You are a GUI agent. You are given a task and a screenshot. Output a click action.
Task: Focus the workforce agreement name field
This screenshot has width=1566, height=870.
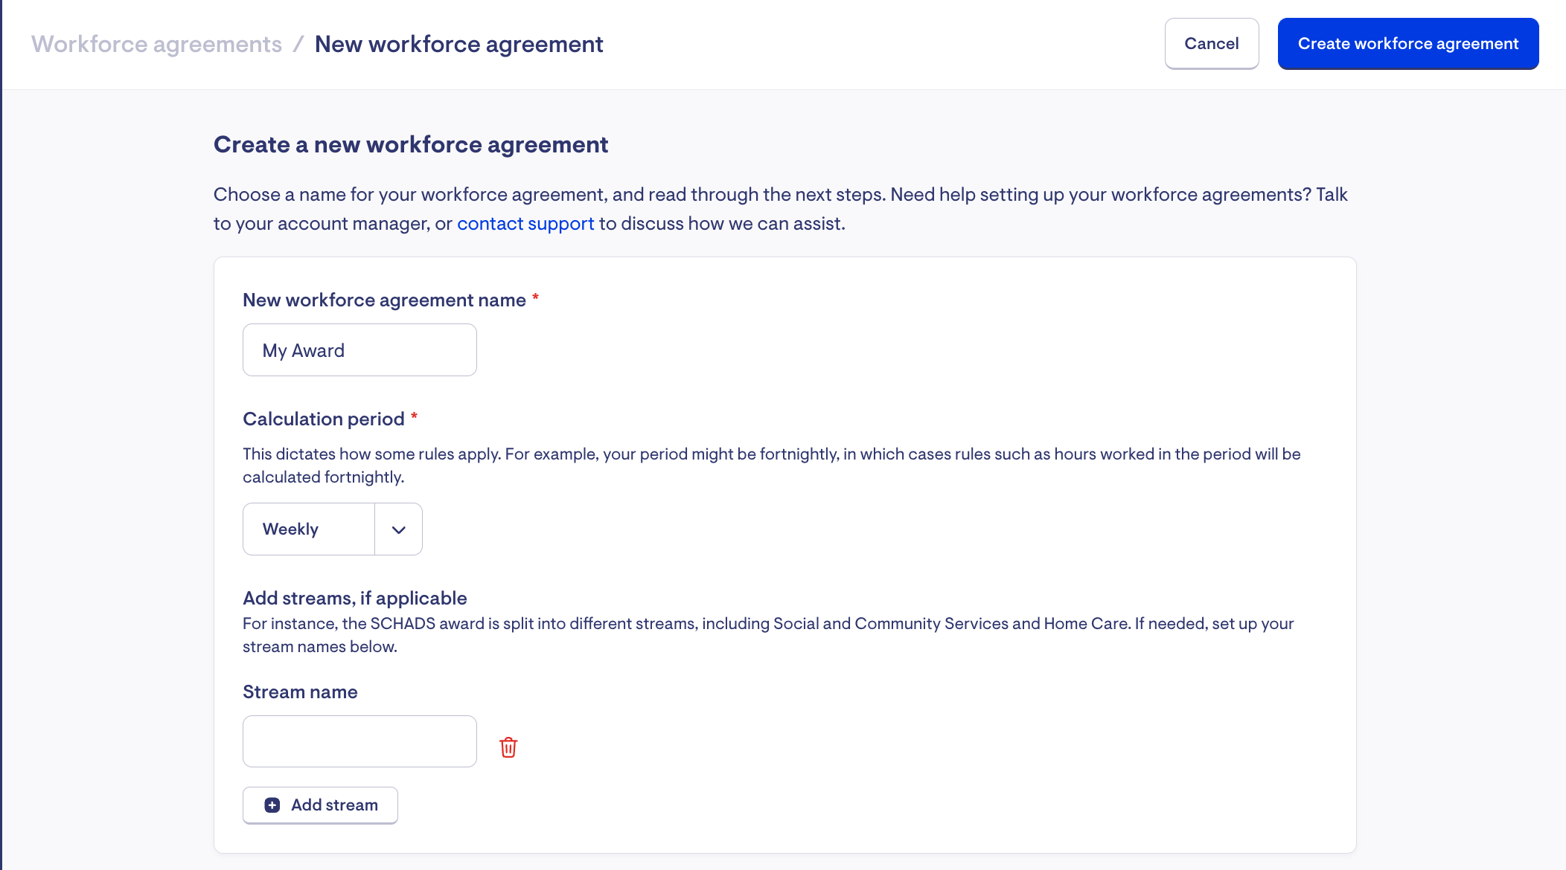click(359, 350)
